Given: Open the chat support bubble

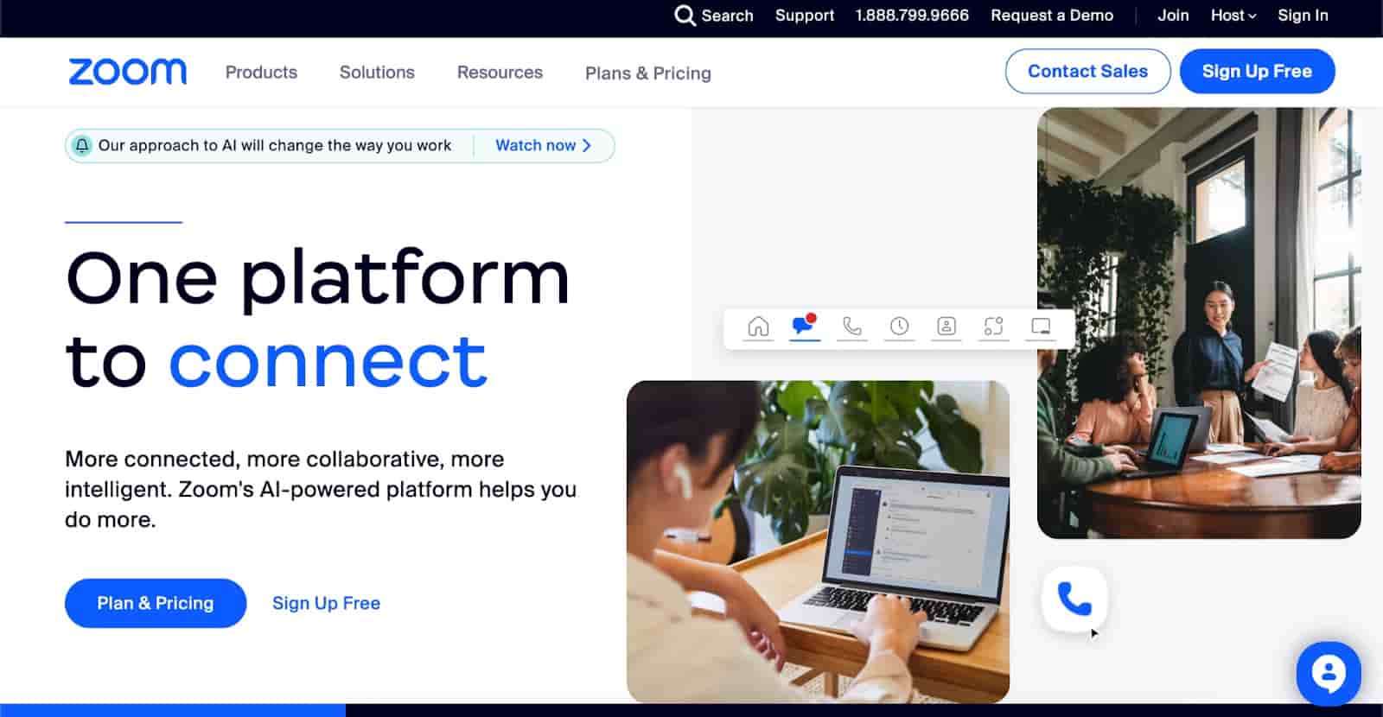Looking at the screenshot, I should coord(1329,674).
